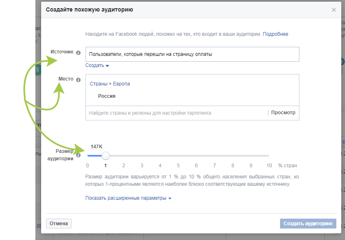Click the Страны breadcrumb link
345x240 pixels.
click(98, 84)
